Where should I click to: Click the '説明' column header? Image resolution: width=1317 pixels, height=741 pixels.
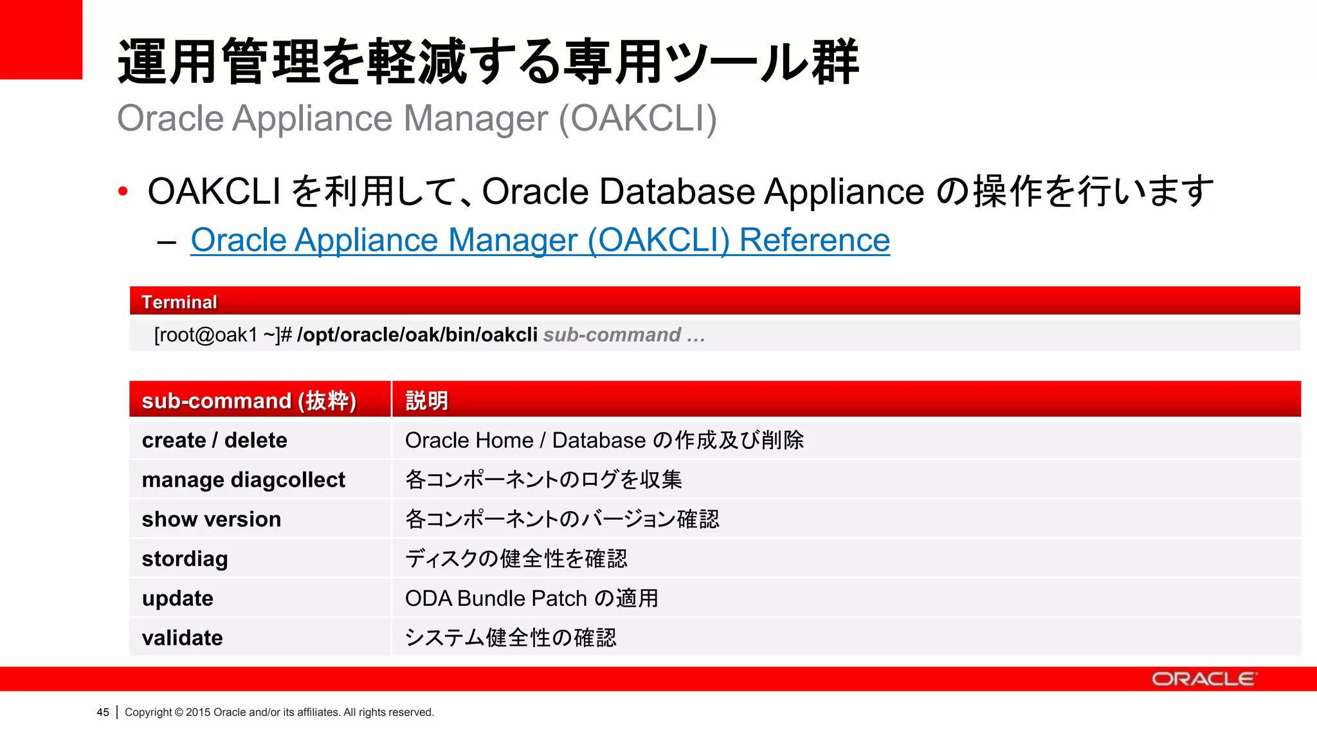(846, 399)
